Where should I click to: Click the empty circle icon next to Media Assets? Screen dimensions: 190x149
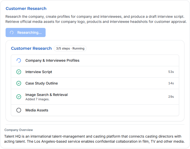coord(19,110)
